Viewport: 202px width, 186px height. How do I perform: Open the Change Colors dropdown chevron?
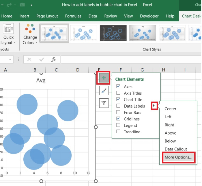point(36,43)
